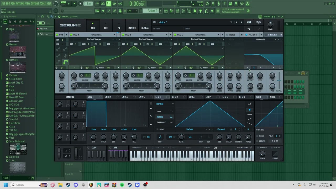This screenshot has width=336, height=189.
Task: Click the ARP label button
Action: coord(115,148)
